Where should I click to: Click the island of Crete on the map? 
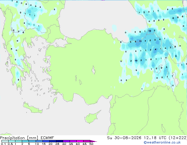coord(33,108)
